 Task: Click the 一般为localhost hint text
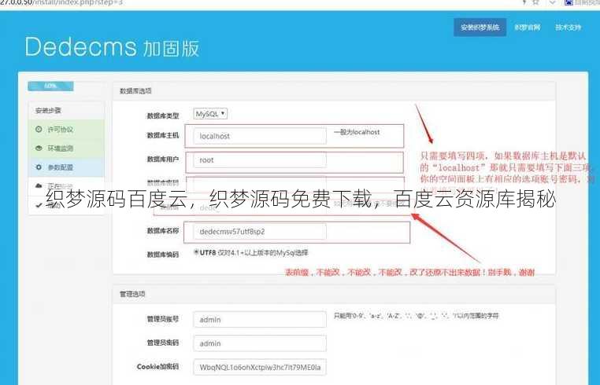357,132
